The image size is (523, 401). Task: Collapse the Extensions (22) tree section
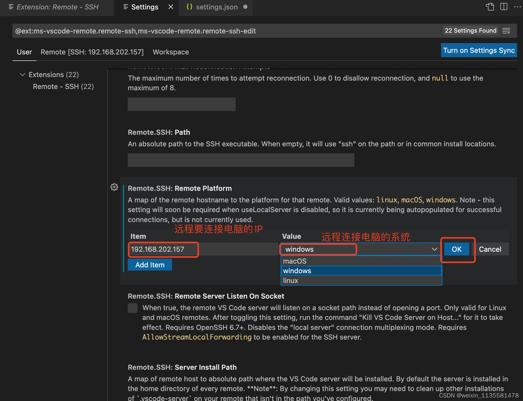click(x=23, y=75)
